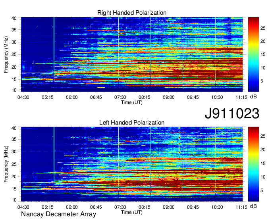
Task: Click the Right Handed spectrogram plot
Action: 132,54
